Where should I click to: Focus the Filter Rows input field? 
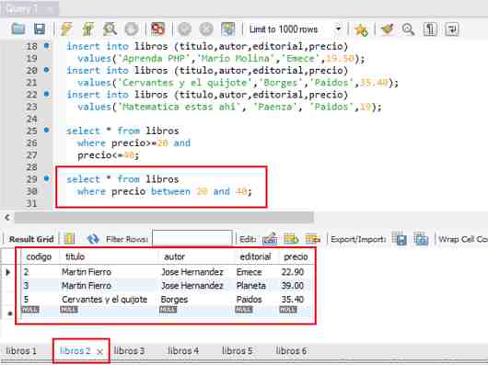tap(192, 238)
